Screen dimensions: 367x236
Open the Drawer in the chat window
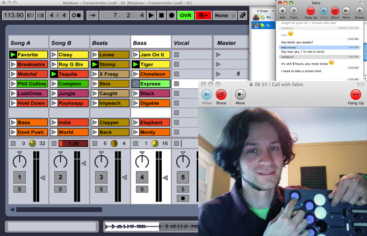359,11
